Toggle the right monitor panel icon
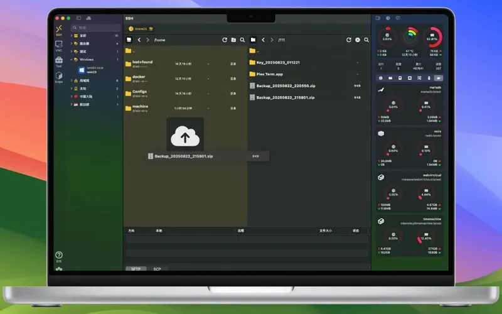The width and height of the screenshot is (502, 314). [378, 18]
